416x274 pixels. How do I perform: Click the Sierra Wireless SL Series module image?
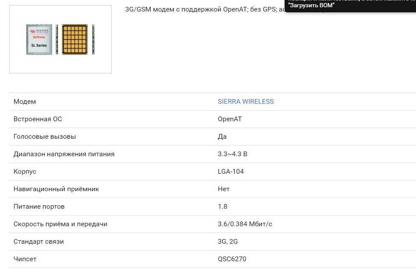(61, 39)
